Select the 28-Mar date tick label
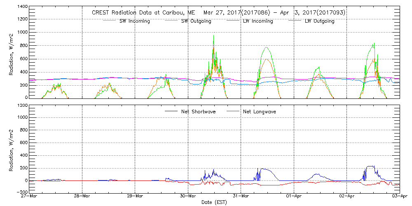 point(82,197)
